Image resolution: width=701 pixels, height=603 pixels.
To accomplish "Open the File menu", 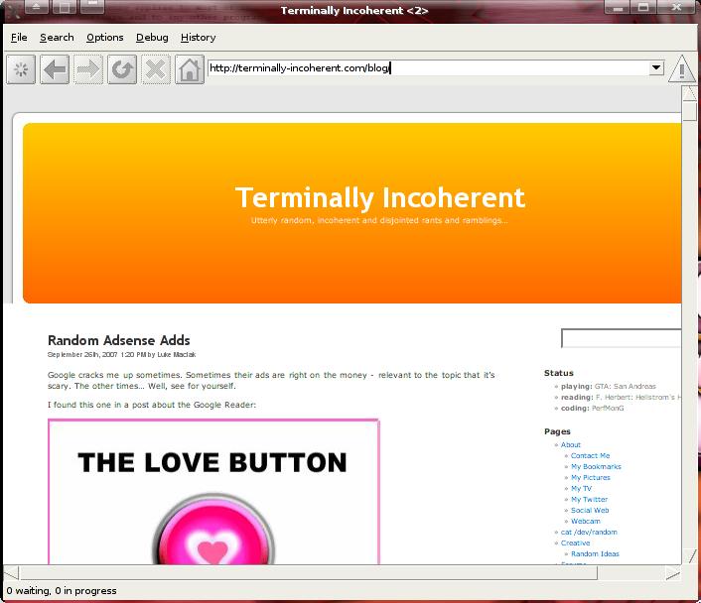I will tap(19, 38).
